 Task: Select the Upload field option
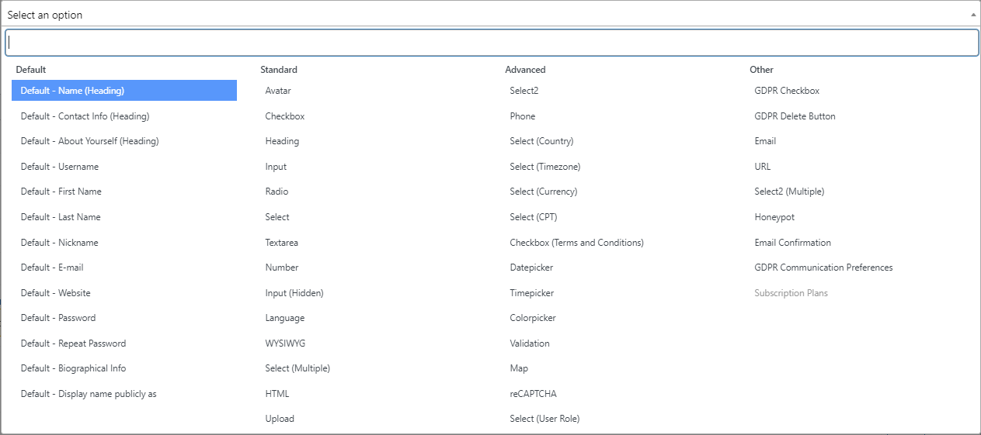(369, 419)
